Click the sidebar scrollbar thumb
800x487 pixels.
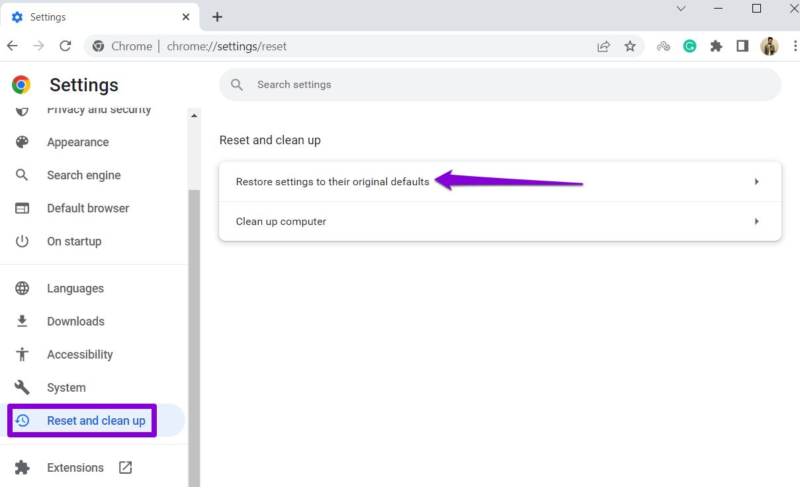[194, 337]
